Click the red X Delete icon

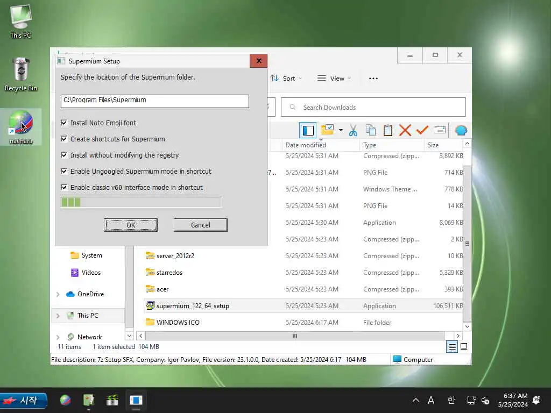(x=405, y=130)
